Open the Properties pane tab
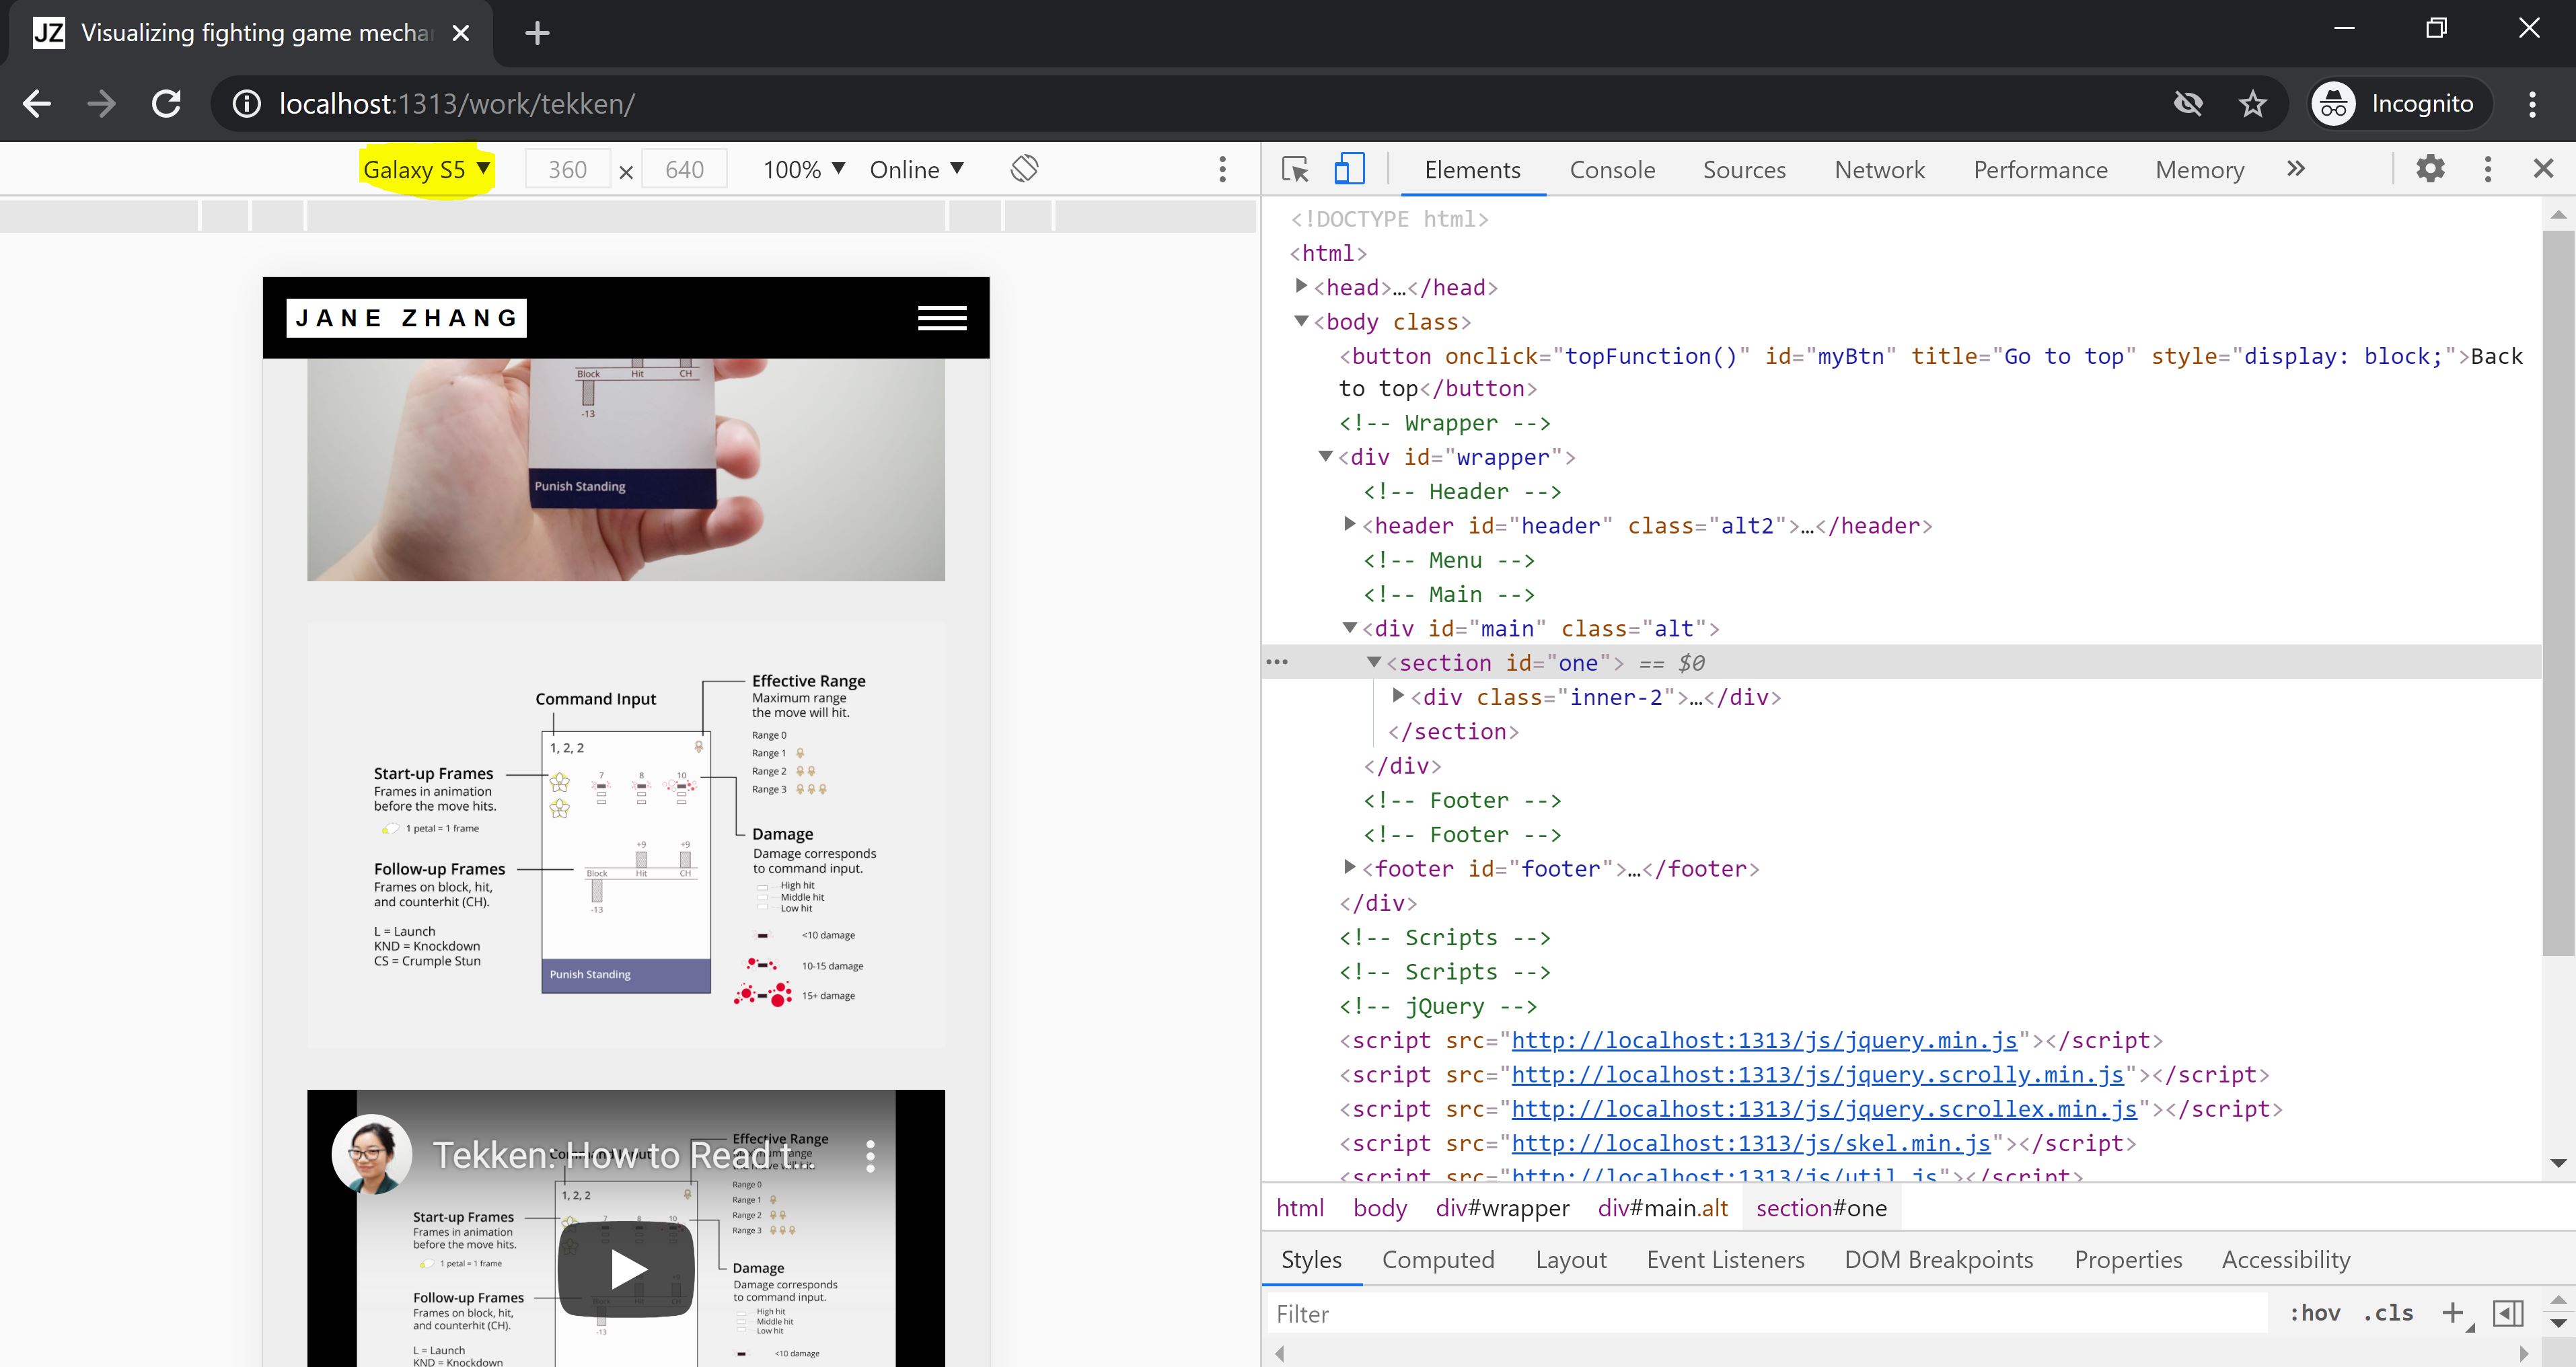 point(2128,1259)
